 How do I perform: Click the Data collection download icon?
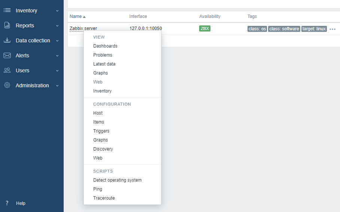tap(7, 40)
